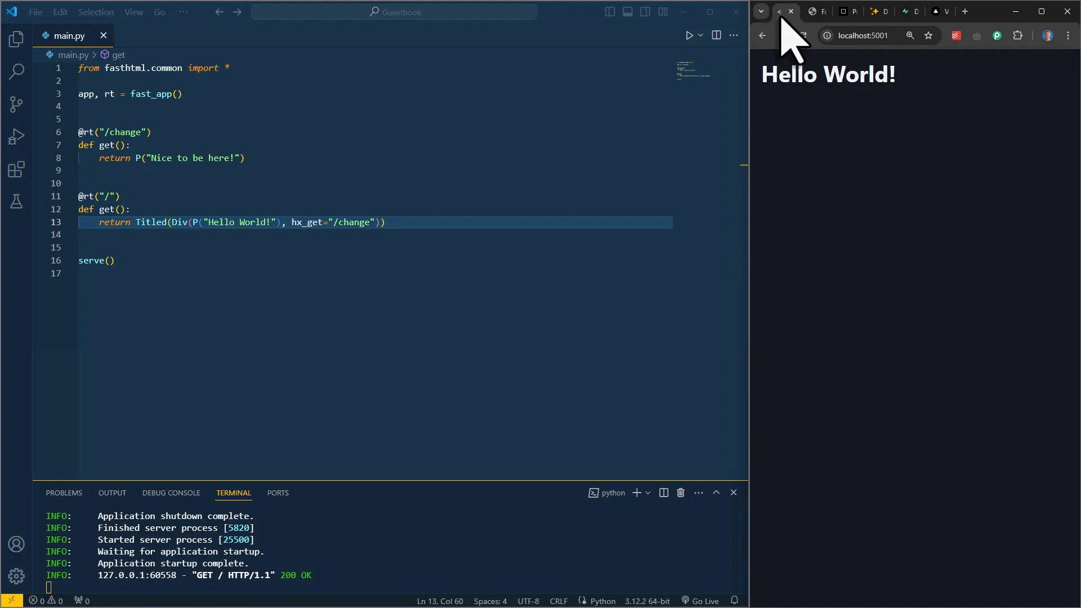The width and height of the screenshot is (1081, 608).
Task: Open the run options dropdown beside the play button
Action: [x=702, y=35]
